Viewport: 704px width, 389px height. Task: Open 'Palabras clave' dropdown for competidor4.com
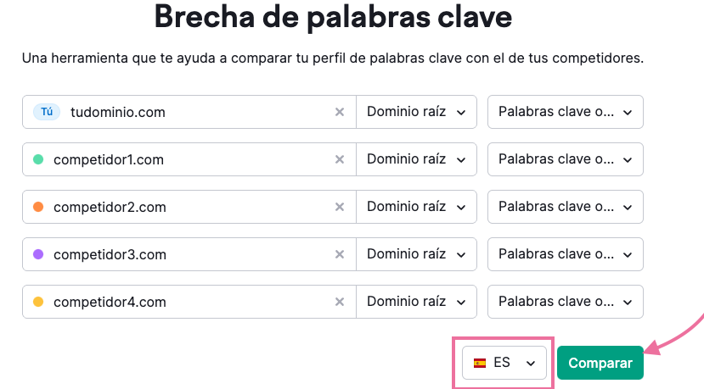click(566, 302)
